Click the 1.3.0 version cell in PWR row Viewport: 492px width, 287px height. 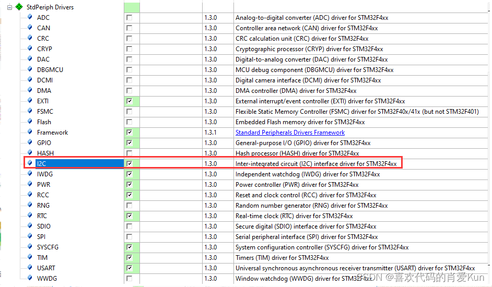218,184
